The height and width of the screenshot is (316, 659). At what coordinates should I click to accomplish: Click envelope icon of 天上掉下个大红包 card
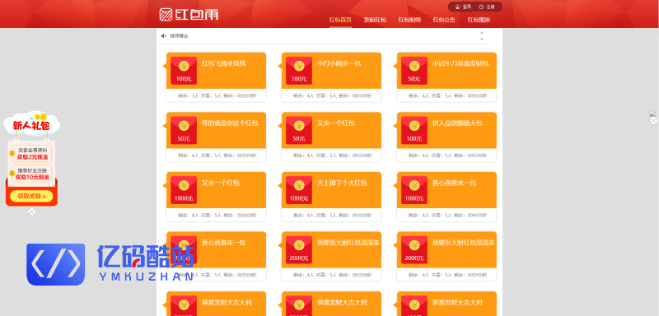299,190
